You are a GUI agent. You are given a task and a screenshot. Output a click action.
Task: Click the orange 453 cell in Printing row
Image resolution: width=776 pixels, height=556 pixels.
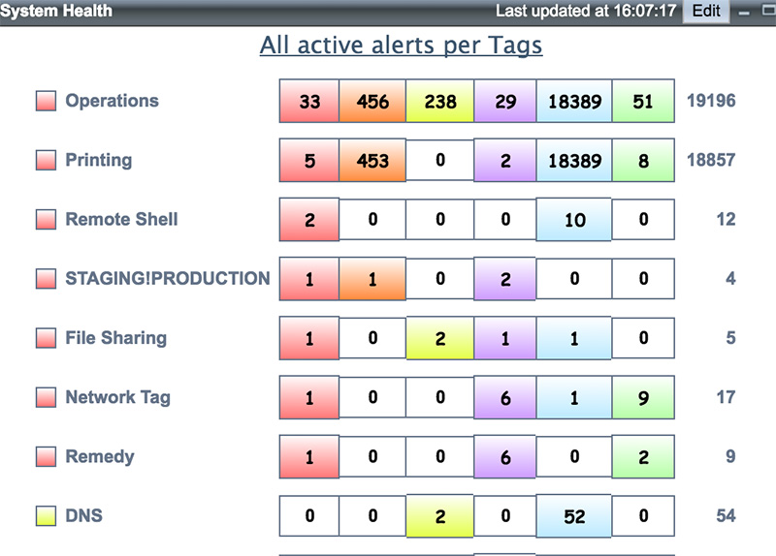(x=372, y=160)
